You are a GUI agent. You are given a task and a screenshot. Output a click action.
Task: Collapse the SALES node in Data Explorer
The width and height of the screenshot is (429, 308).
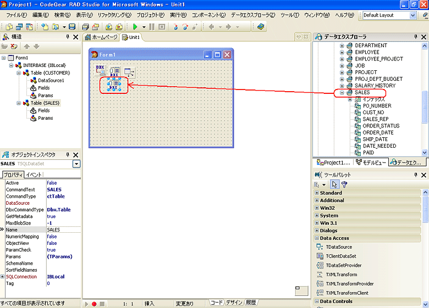click(342, 93)
